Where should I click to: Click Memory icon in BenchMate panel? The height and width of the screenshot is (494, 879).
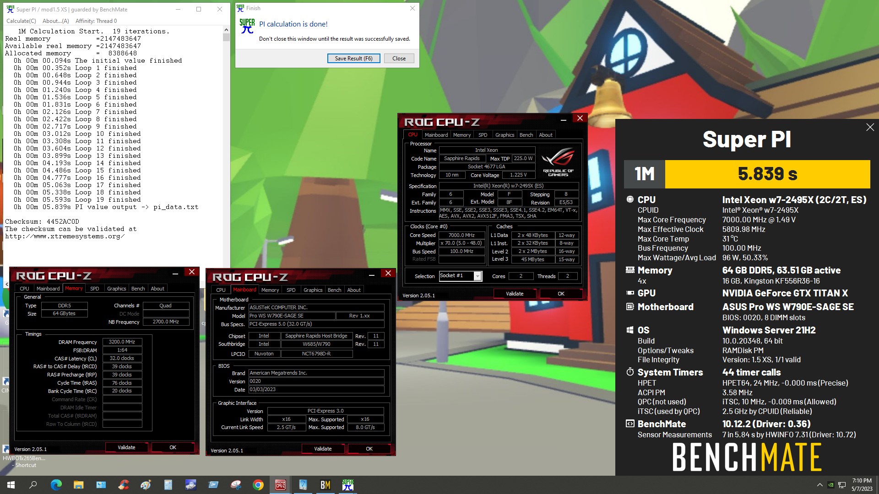click(630, 270)
